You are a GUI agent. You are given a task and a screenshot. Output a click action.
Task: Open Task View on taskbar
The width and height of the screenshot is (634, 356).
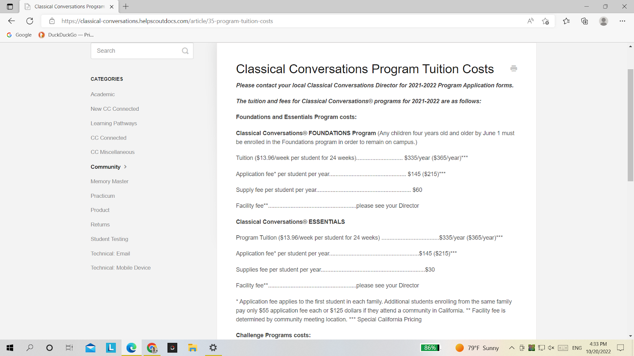69,348
